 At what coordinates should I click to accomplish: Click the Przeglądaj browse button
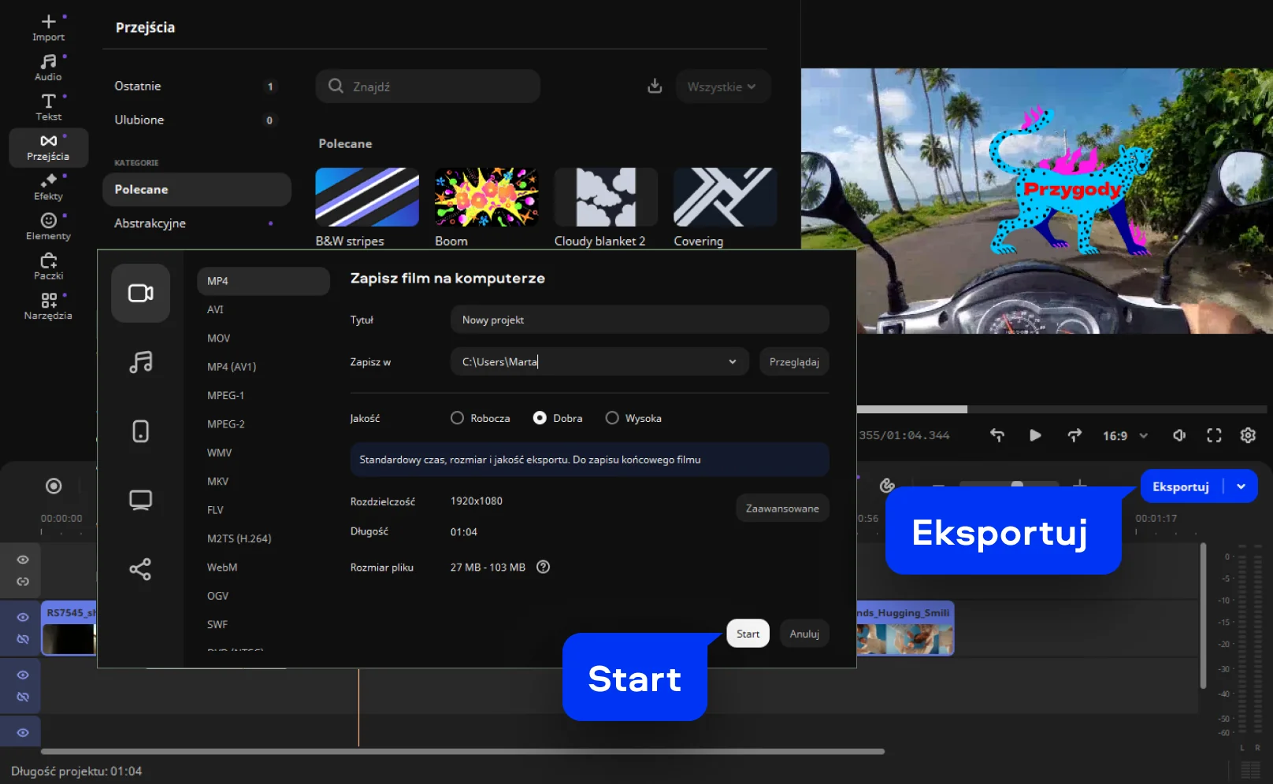(793, 362)
